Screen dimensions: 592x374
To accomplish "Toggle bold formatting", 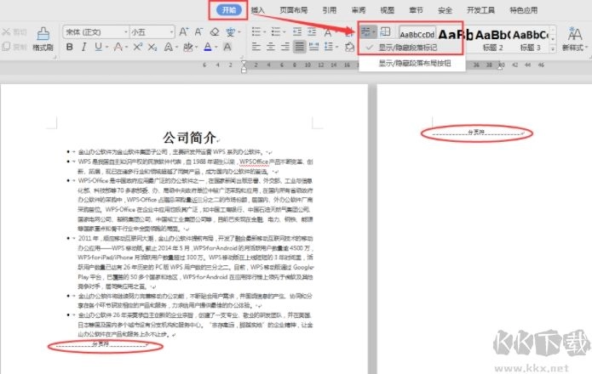I will [68, 48].
